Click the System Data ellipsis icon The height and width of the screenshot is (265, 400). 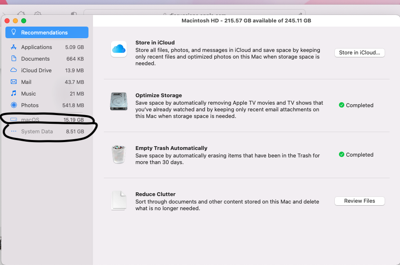pos(14,131)
